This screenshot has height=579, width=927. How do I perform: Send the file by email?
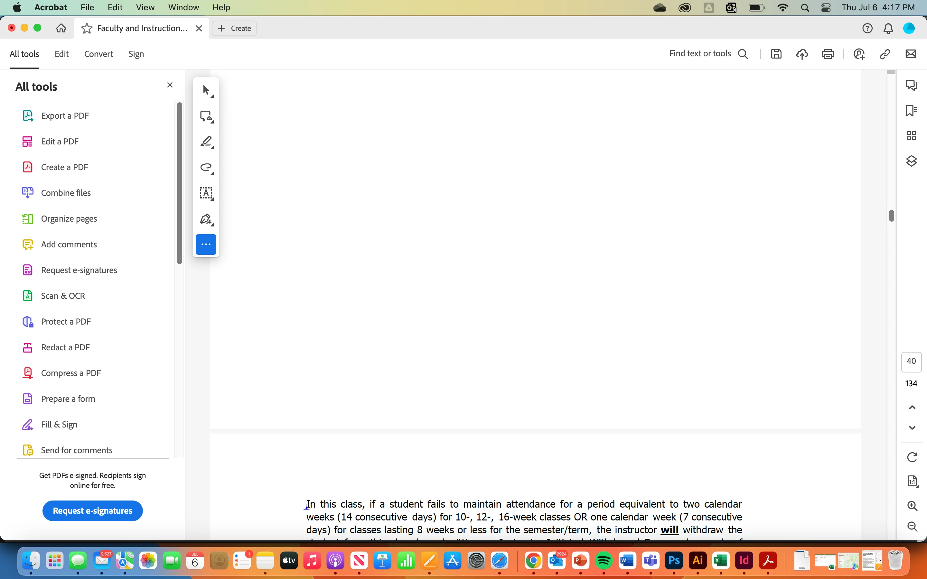pos(911,54)
